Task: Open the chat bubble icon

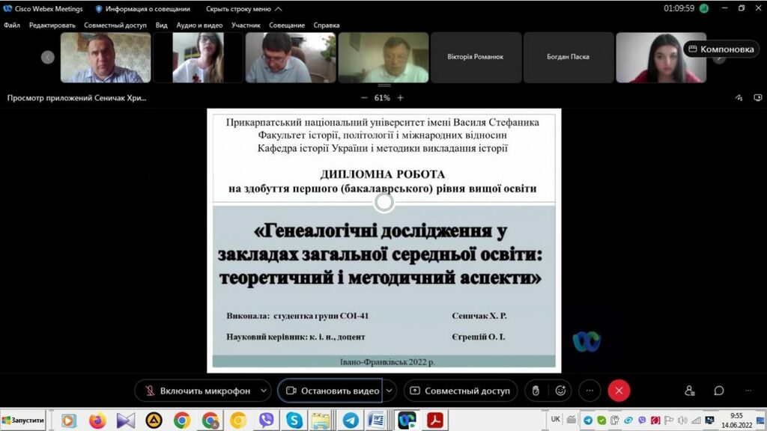Action: [x=719, y=391]
